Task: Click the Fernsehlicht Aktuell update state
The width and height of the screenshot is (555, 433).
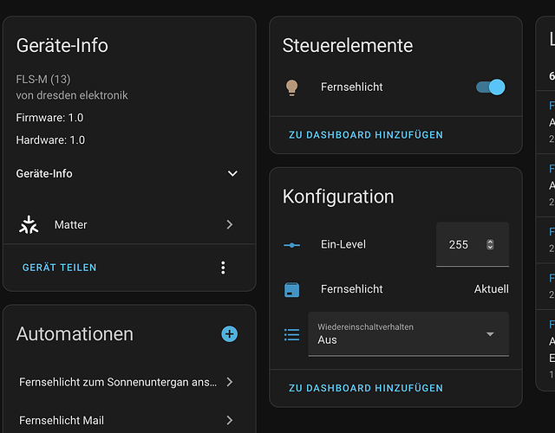Action: pyautogui.click(x=492, y=289)
